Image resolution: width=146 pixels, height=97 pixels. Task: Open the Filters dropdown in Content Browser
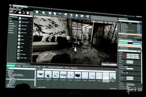pyautogui.click(x=39, y=69)
